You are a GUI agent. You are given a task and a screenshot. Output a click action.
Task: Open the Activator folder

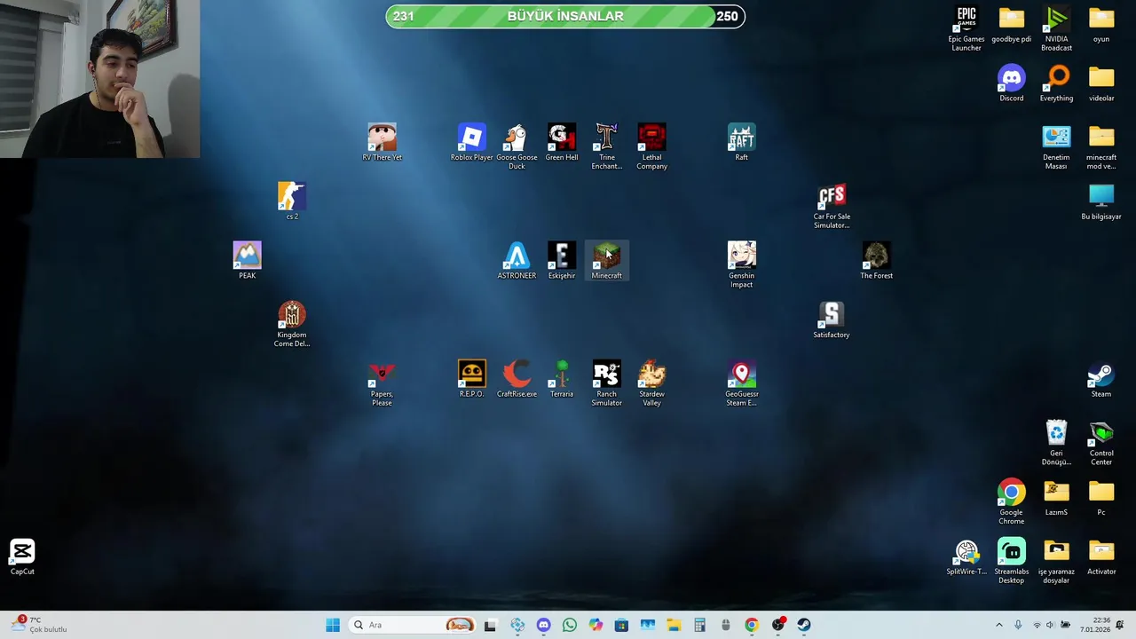[1101, 556]
